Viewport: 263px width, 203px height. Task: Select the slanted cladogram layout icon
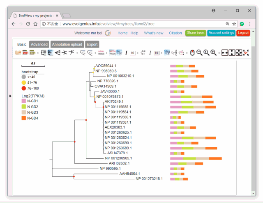(x=58, y=53)
